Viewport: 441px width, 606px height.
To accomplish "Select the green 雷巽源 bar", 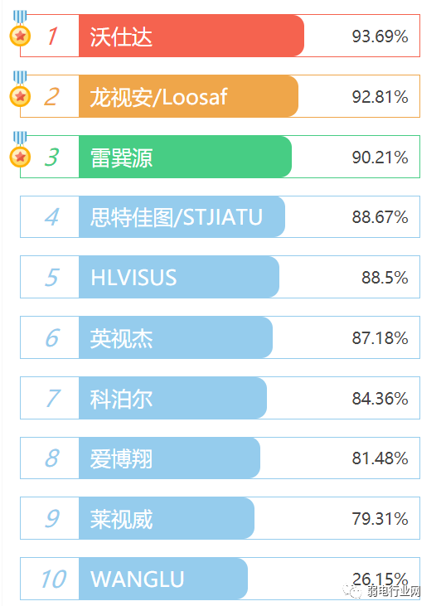I will (185, 157).
